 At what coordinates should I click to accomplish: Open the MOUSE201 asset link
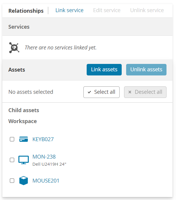coord(46,181)
